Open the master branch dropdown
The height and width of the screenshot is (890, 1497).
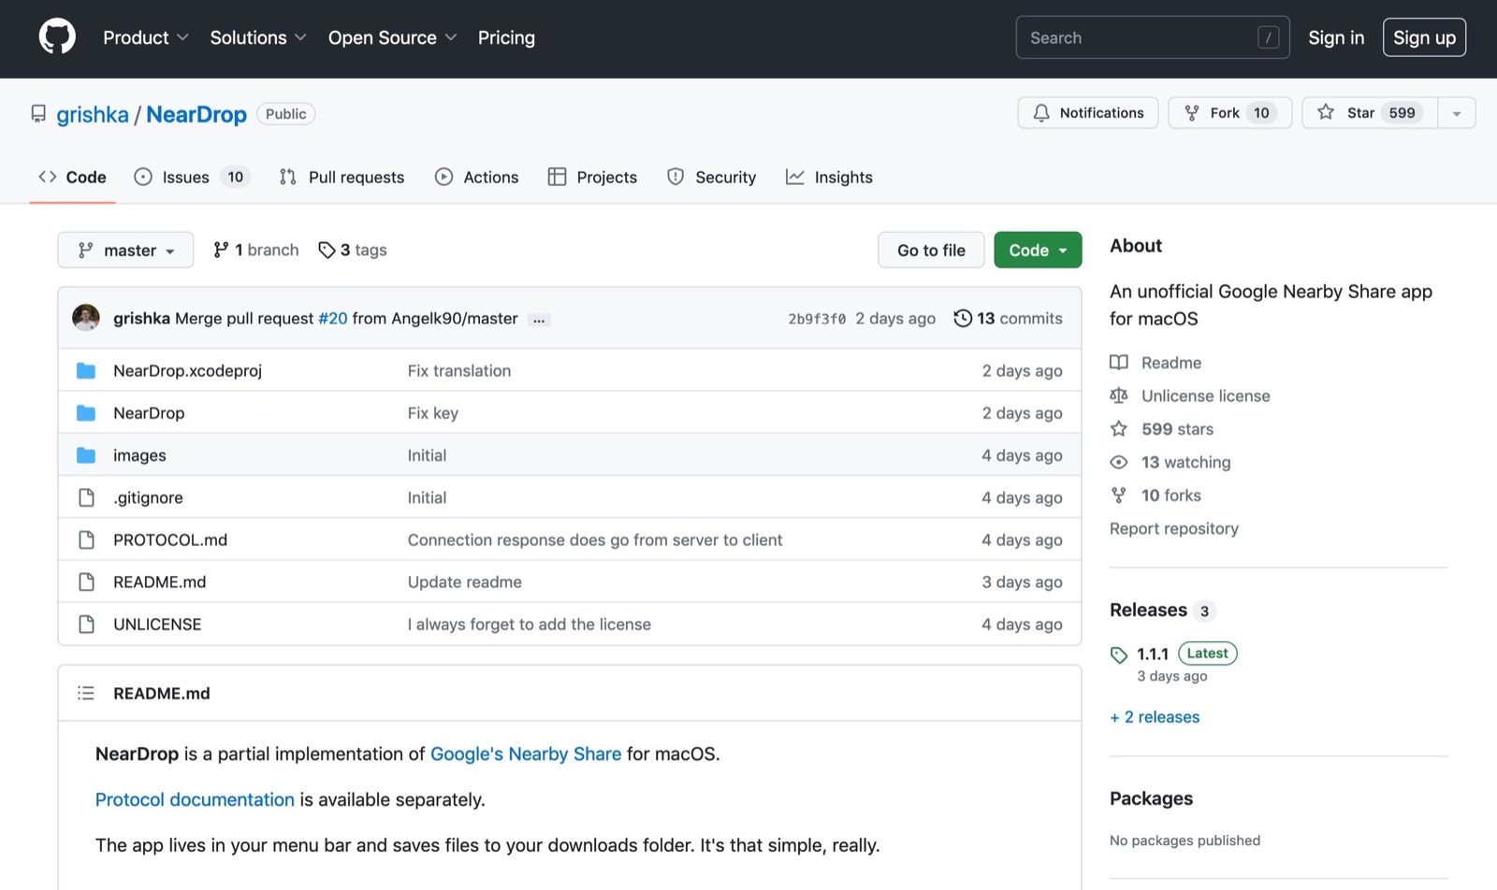(x=125, y=250)
